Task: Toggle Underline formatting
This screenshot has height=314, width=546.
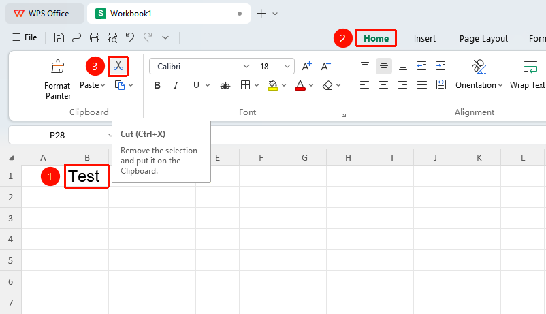Action: pos(196,85)
